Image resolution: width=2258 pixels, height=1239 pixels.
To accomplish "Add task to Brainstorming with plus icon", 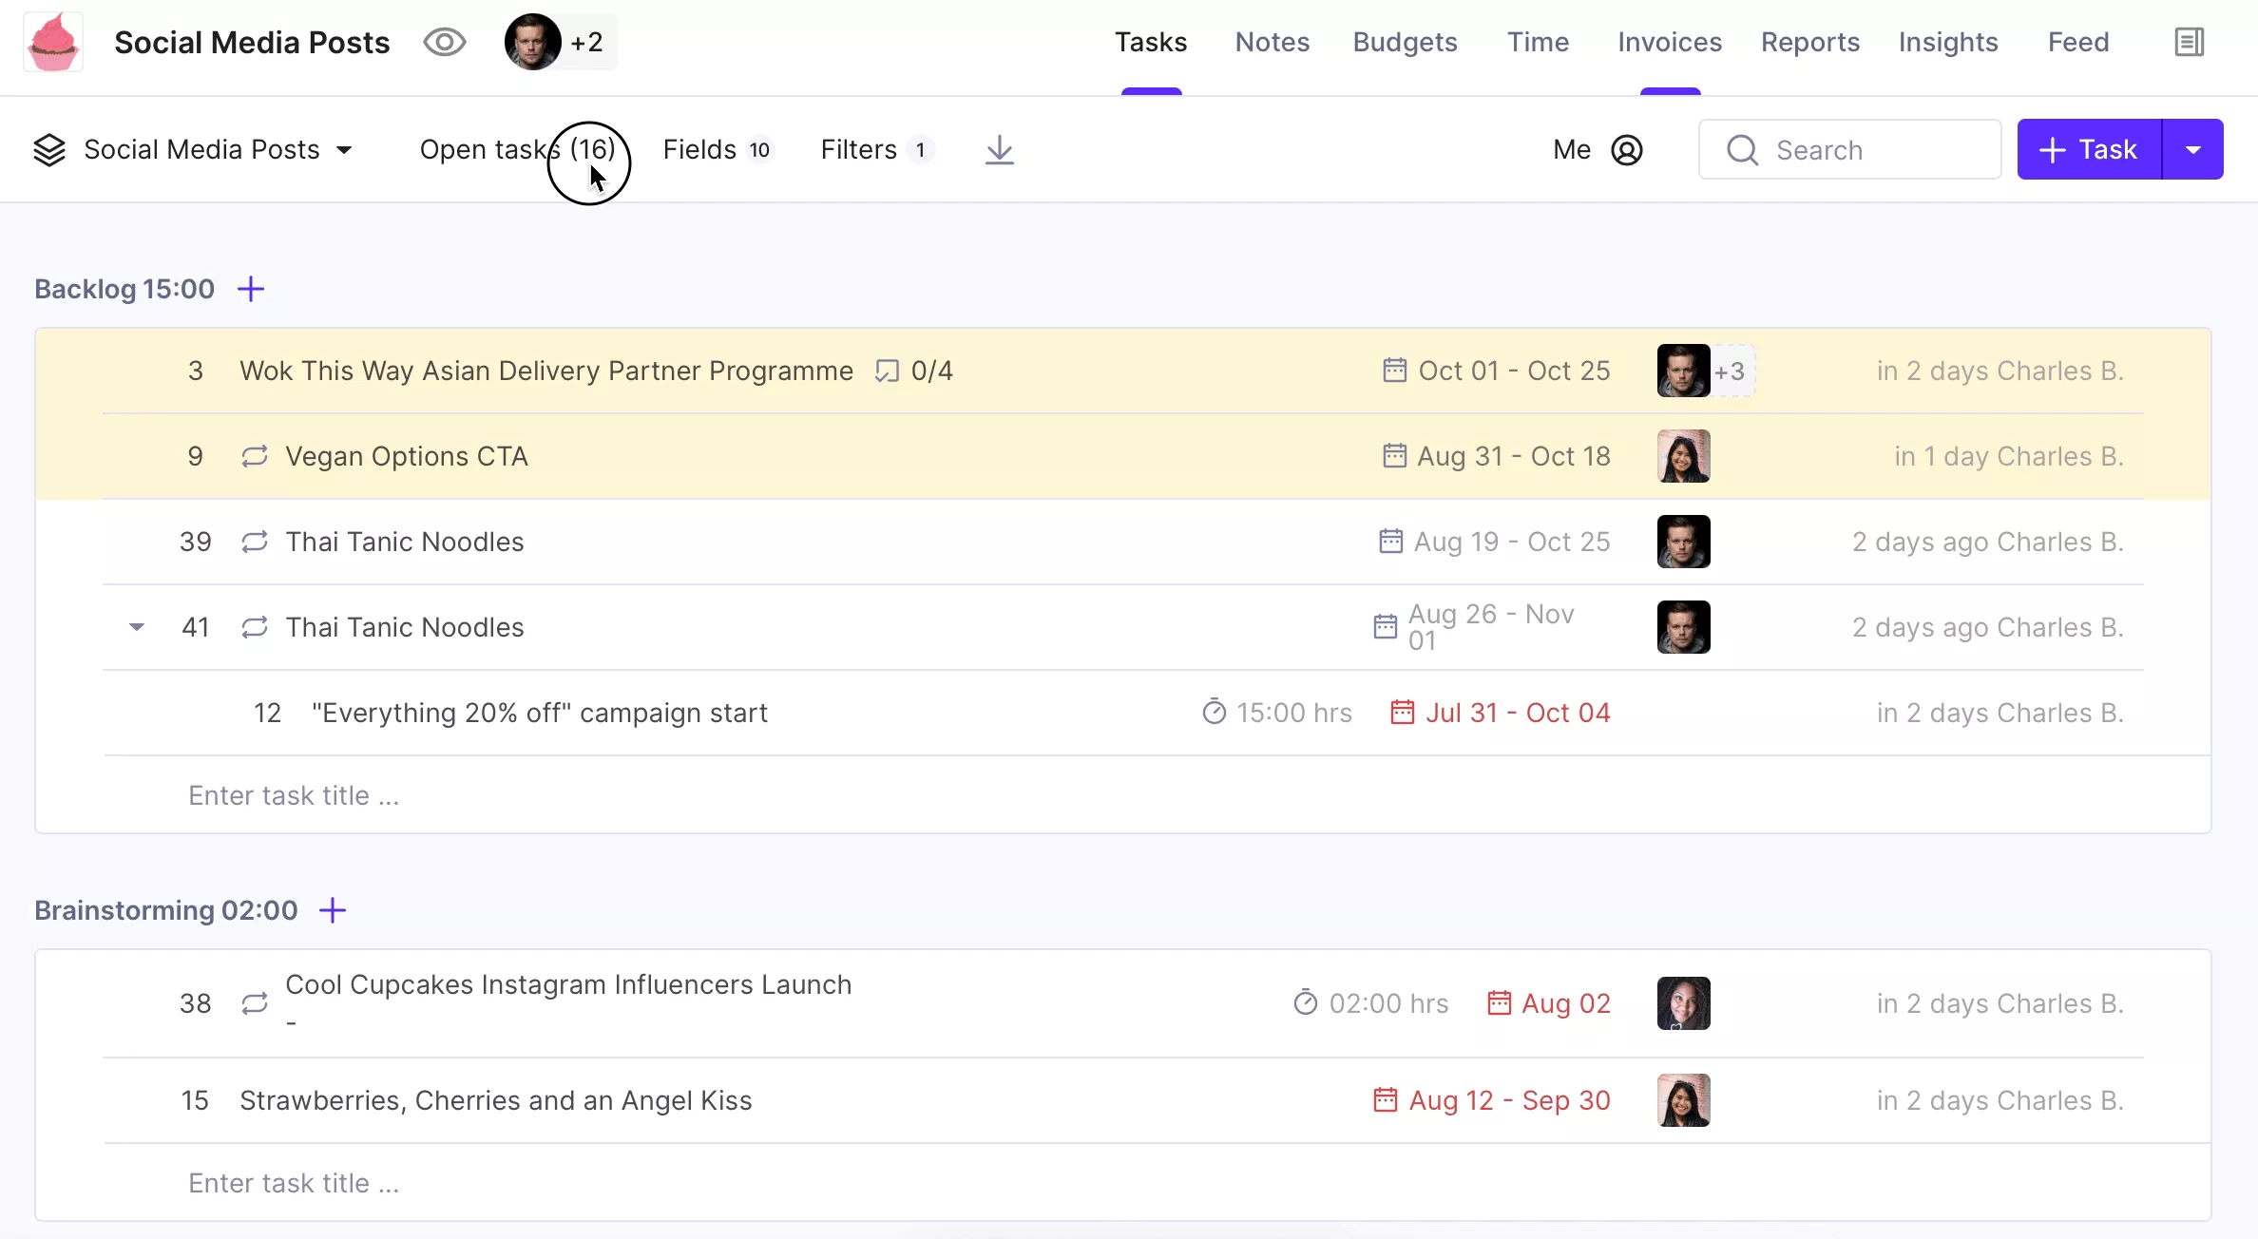I will tap(333, 910).
